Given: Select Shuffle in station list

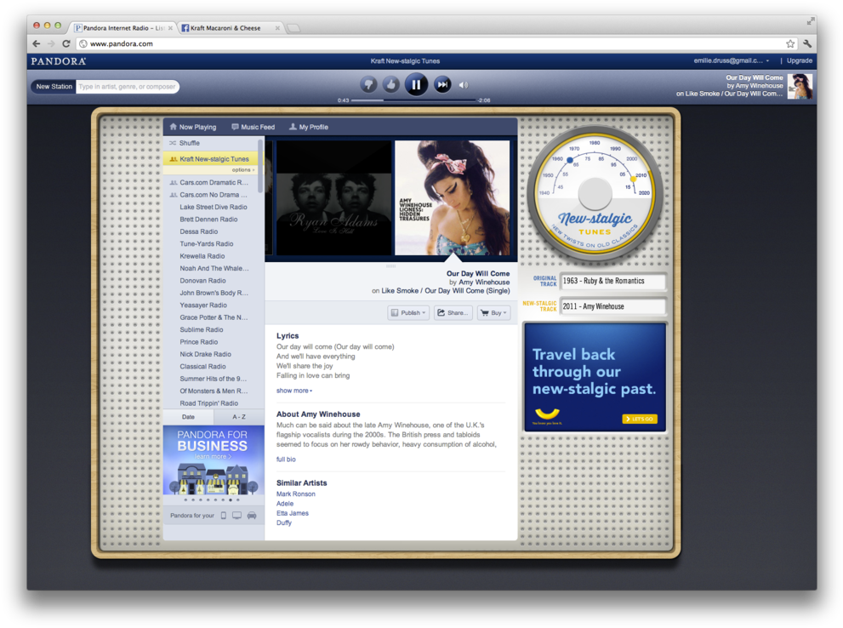Looking at the screenshot, I should pyautogui.click(x=189, y=143).
